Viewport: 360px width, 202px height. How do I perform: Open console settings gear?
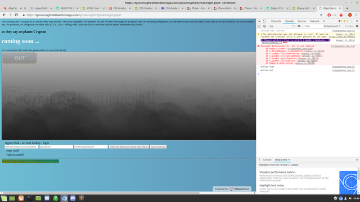(357, 26)
